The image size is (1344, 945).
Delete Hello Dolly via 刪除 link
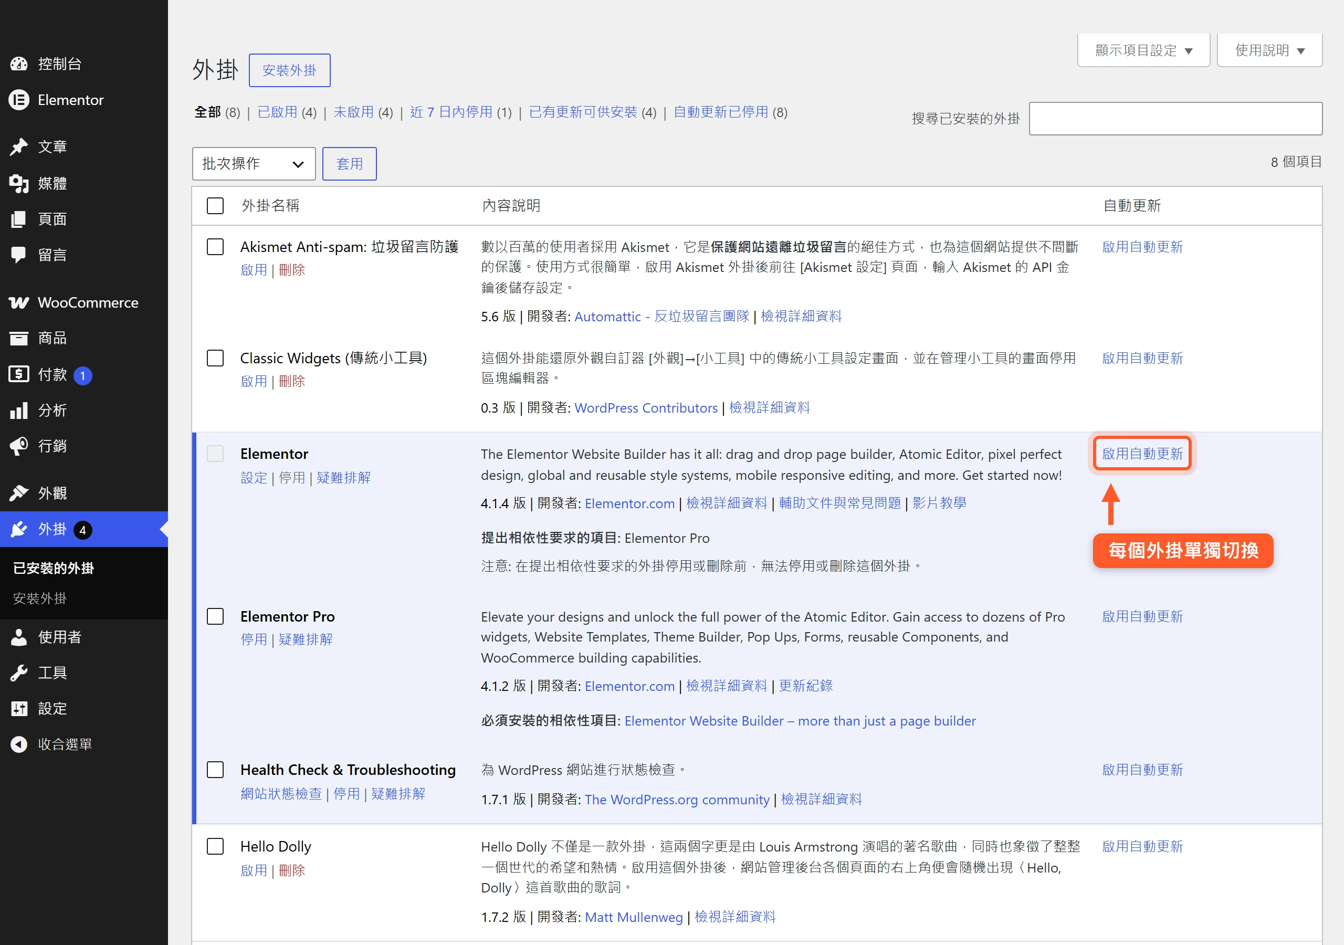291,870
